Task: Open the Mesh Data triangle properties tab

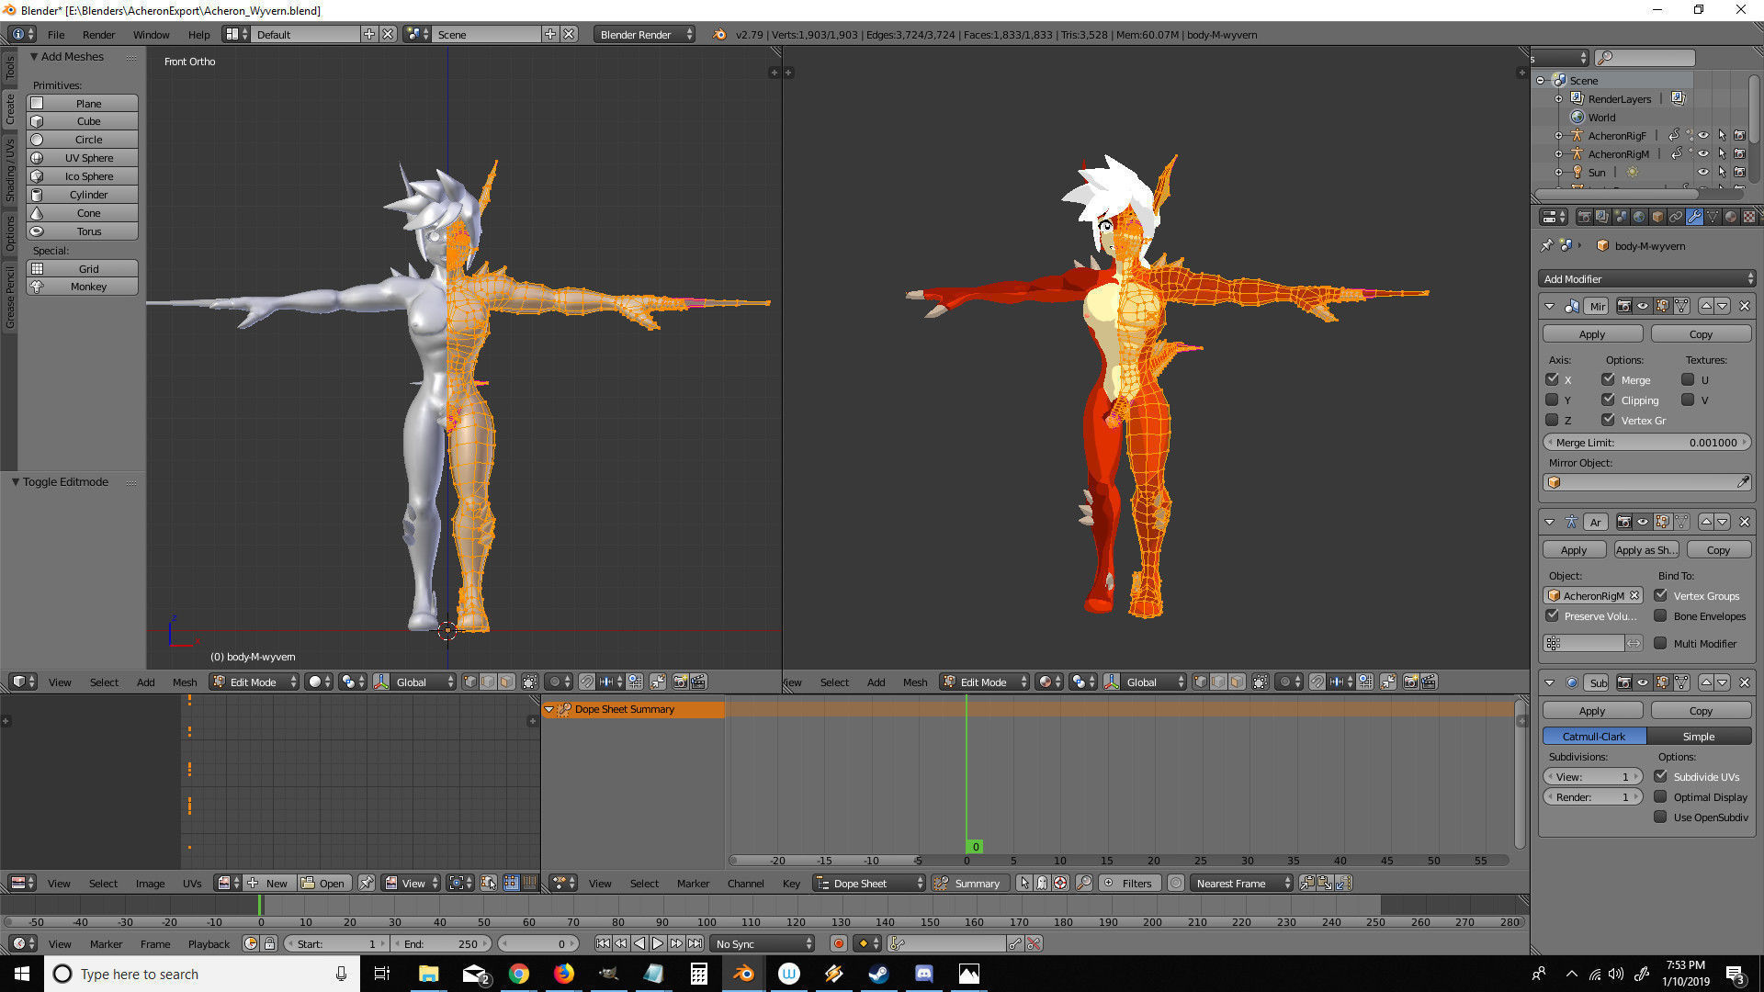Action: point(1713,217)
